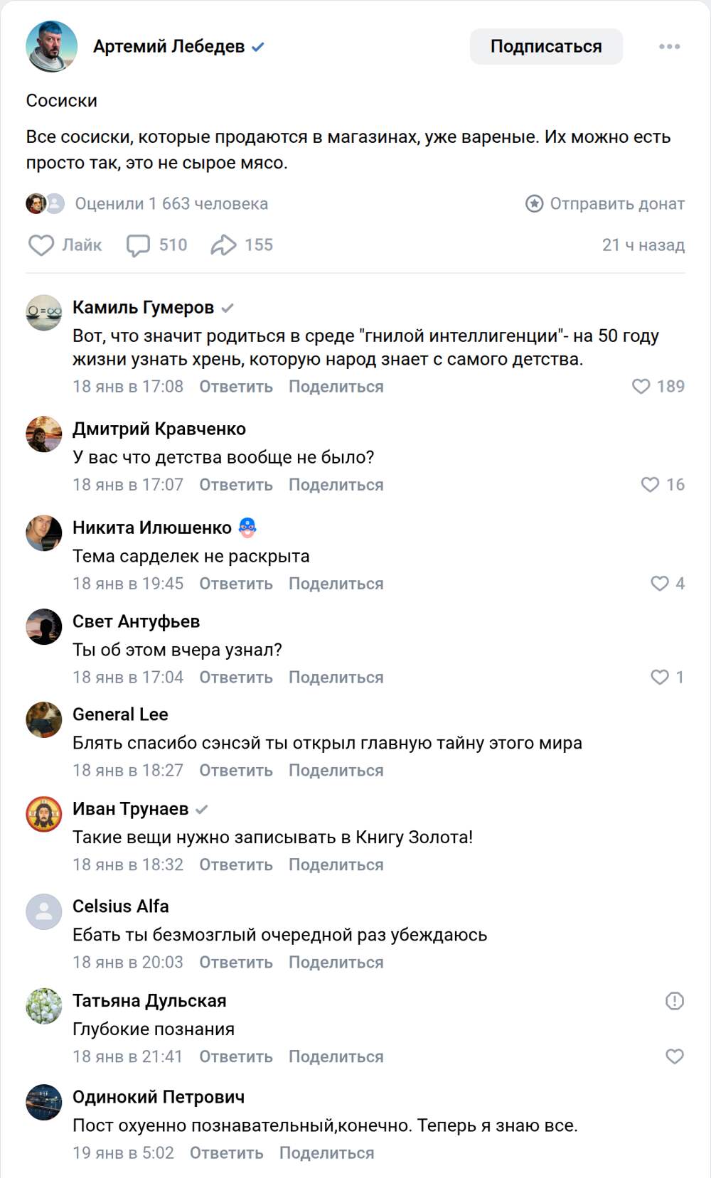The image size is (711, 1178).
Task: Like Никита Илюшенко's comment heart
Action: pyautogui.click(x=660, y=584)
